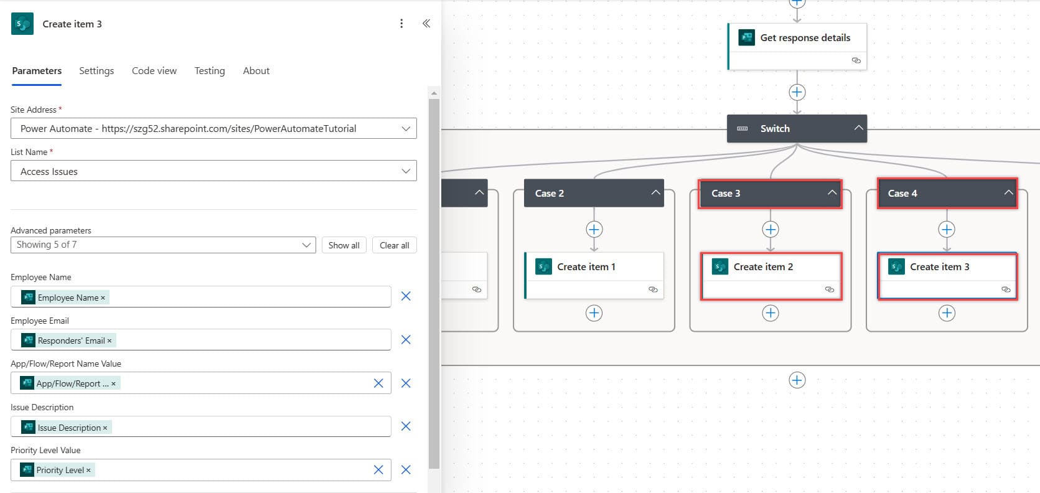The width and height of the screenshot is (1040, 493).
Task: Click the Case 4 header label
Action: pyautogui.click(x=902, y=194)
